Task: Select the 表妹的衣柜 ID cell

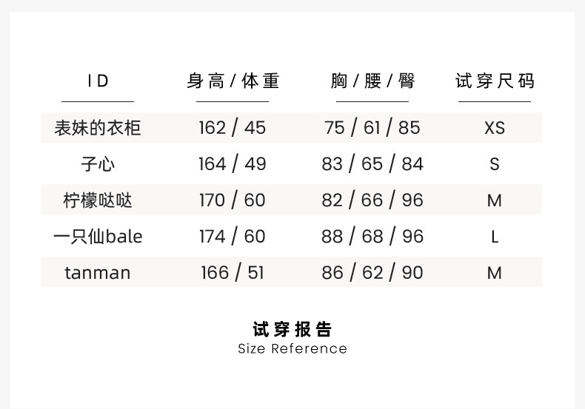Action: click(x=98, y=128)
